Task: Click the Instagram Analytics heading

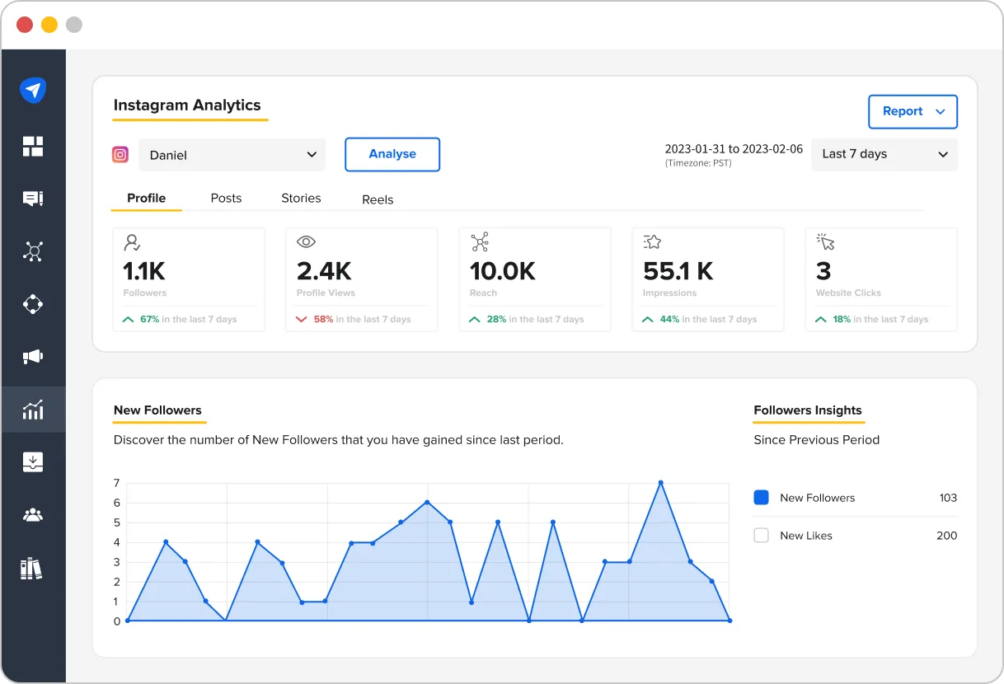Action: pos(187,105)
